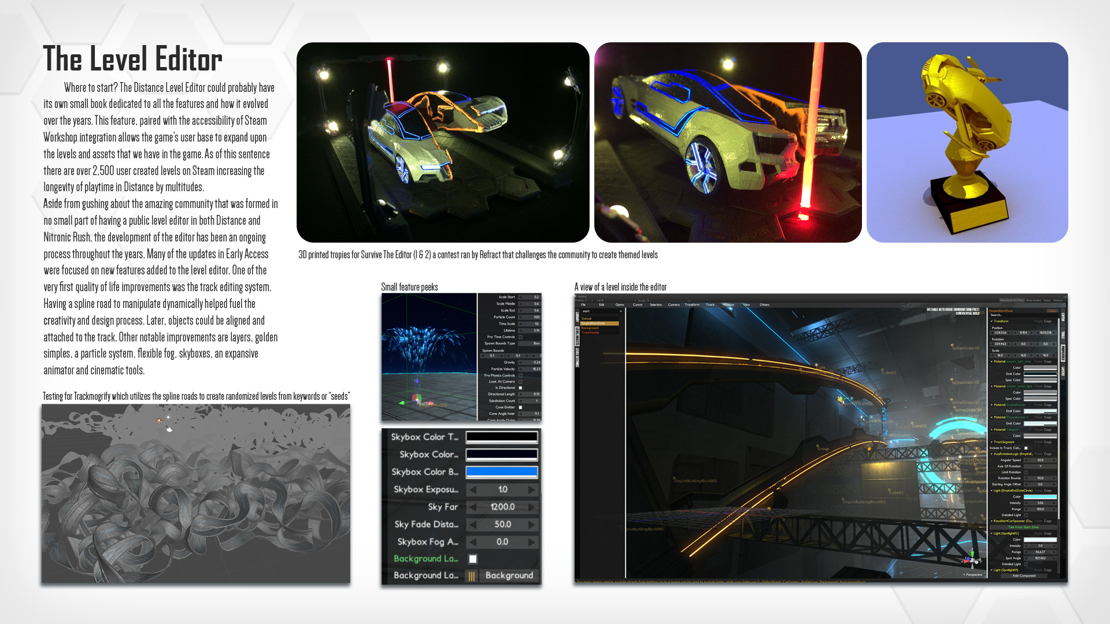Toggle the green Background Layer checkbox
The height and width of the screenshot is (624, 1110).
click(473, 559)
